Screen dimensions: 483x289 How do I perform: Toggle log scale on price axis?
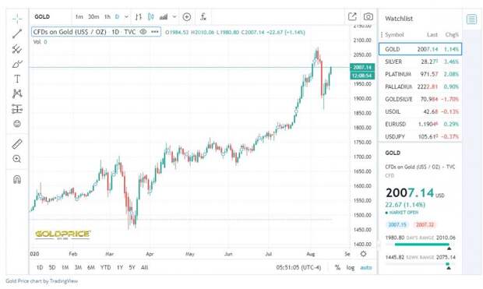pos(351,267)
